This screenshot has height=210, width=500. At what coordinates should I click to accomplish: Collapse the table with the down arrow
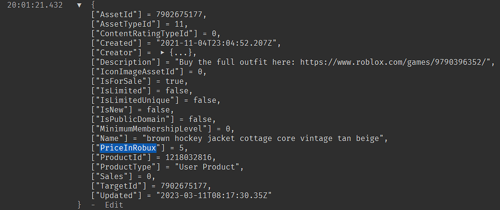tap(79, 5)
